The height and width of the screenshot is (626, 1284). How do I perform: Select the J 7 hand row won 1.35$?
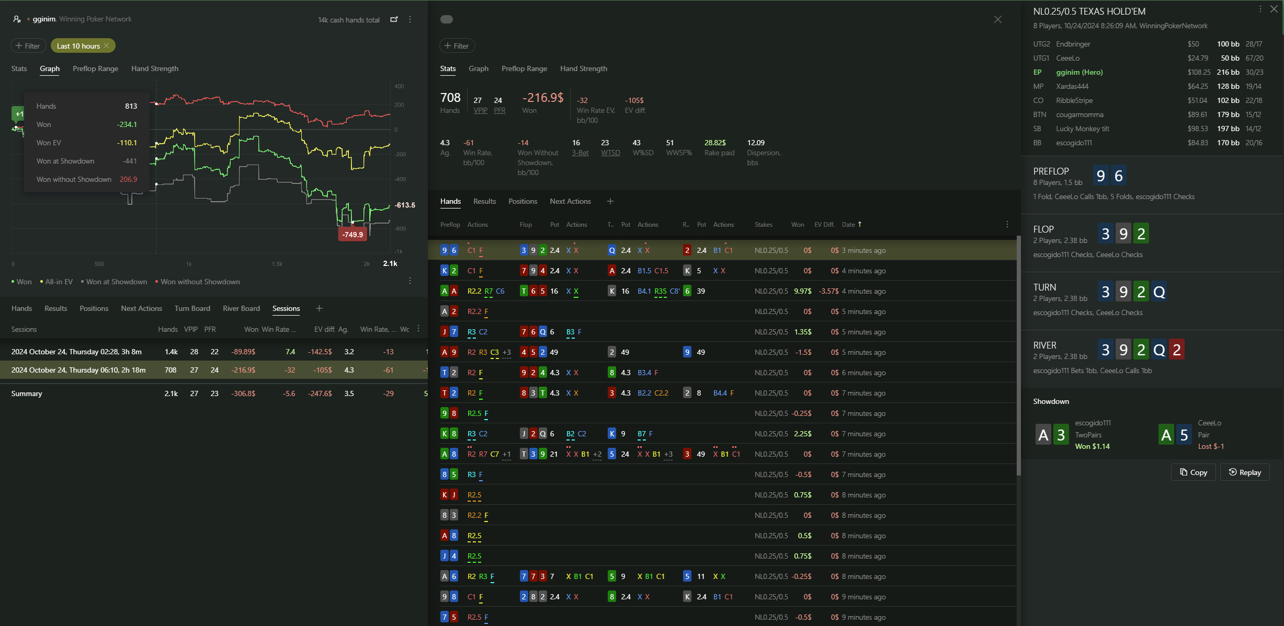coord(722,332)
